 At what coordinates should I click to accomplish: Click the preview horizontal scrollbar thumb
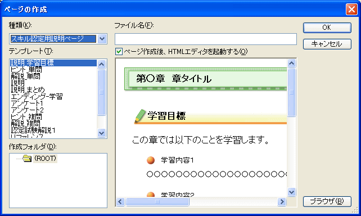pyautogui.click(x=157, y=202)
